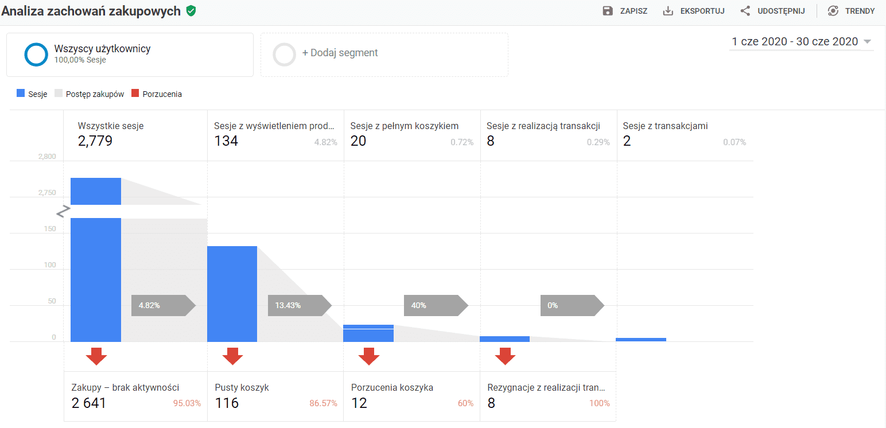Screen dimensions: 886x428
Task: Click the Udostępnij share icon
Action: point(745,11)
